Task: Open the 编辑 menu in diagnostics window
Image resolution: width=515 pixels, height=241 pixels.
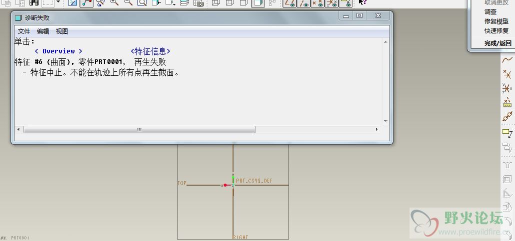Action: pyautogui.click(x=43, y=31)
